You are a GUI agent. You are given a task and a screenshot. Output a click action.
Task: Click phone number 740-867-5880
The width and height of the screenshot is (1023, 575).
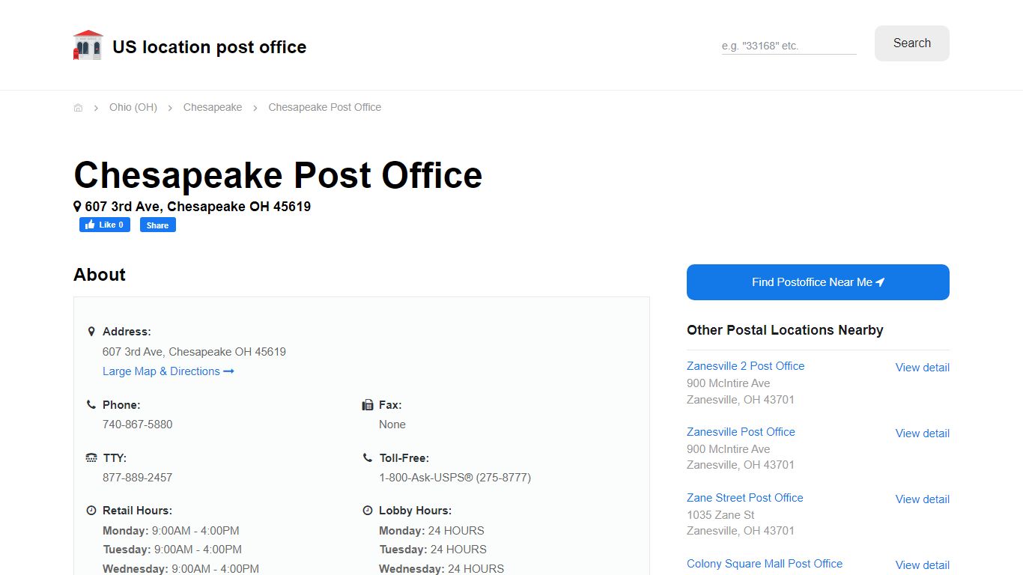138,425
